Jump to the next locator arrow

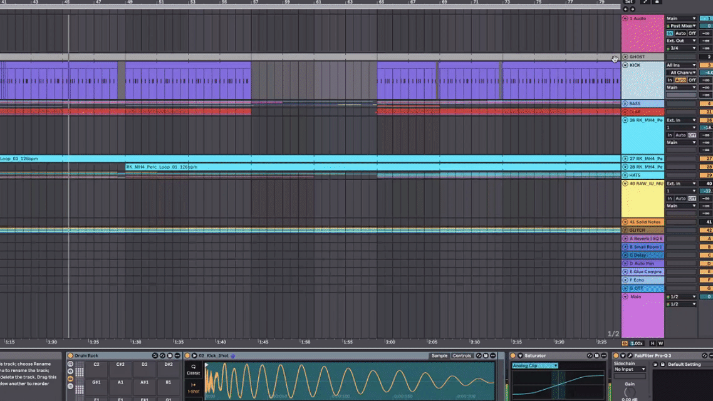click(x=632, y=9)
